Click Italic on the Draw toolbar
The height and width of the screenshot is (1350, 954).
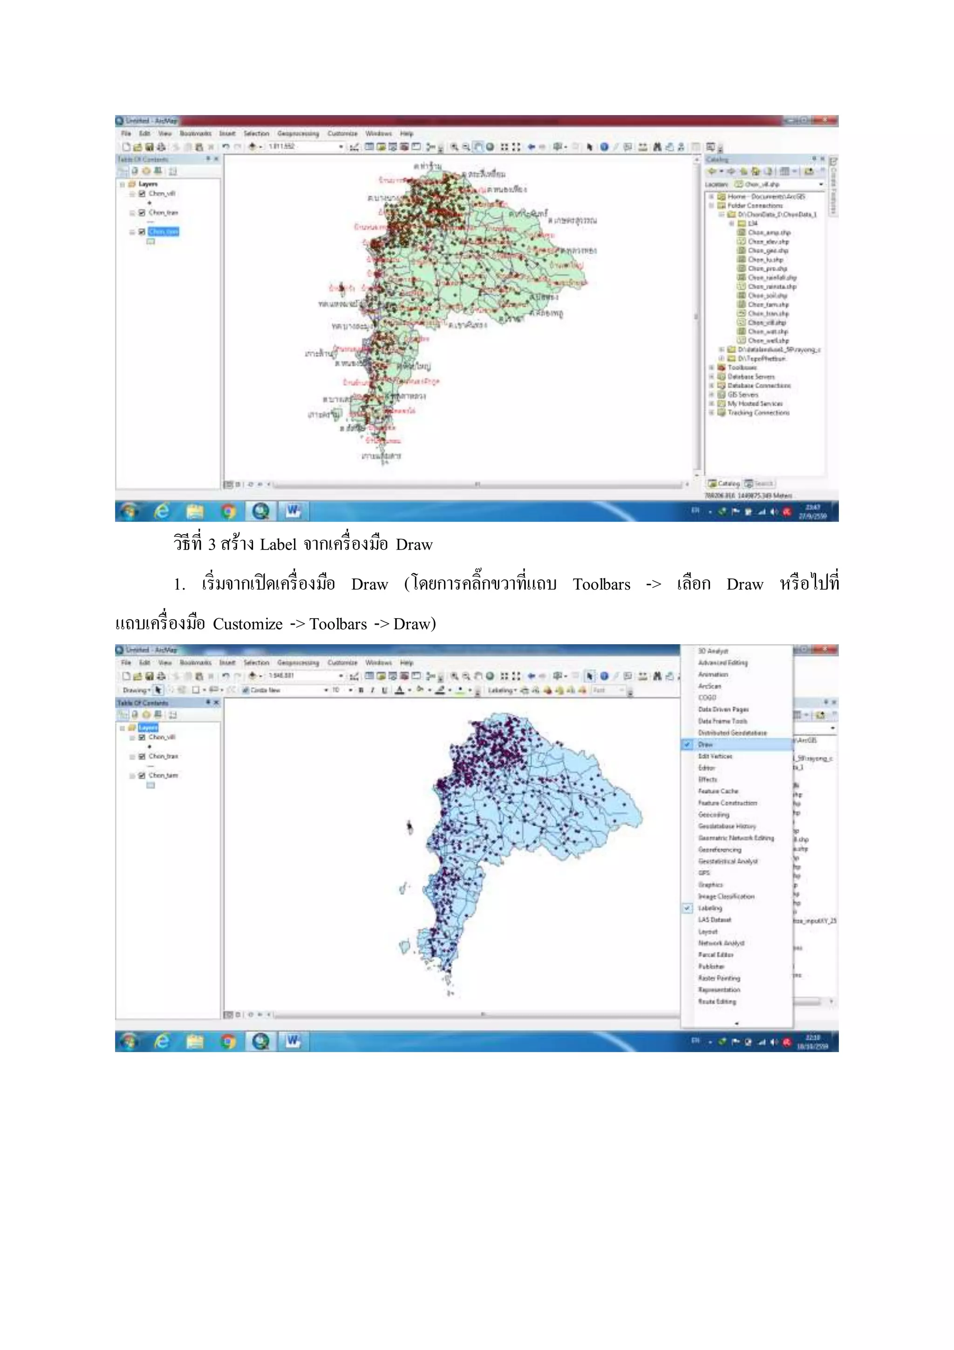373,690
